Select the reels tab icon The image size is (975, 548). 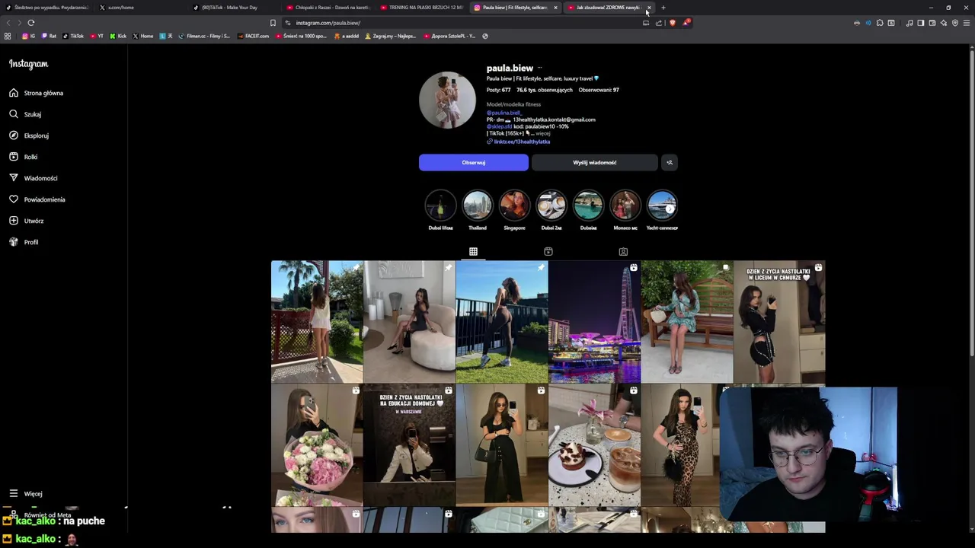(x=548, y=252)
